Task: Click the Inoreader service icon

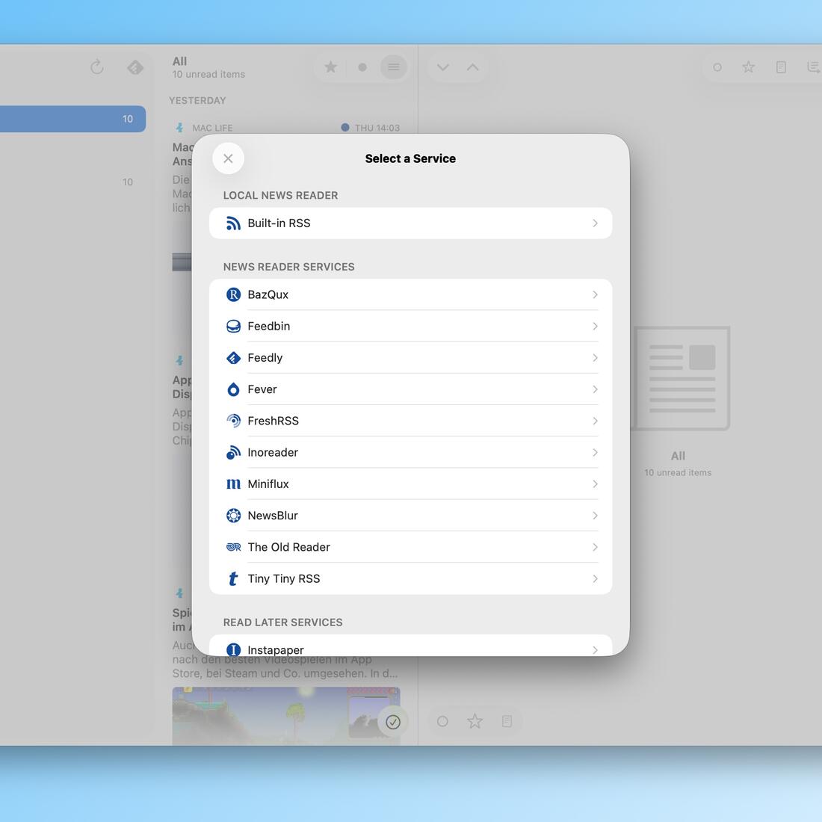Action: (233, 452)
